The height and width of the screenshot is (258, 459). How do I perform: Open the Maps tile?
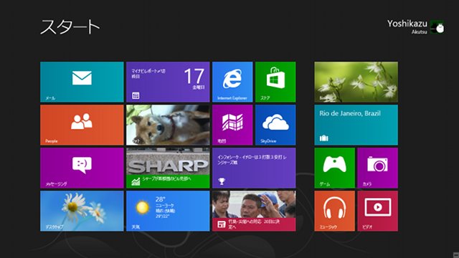[232, 125]
